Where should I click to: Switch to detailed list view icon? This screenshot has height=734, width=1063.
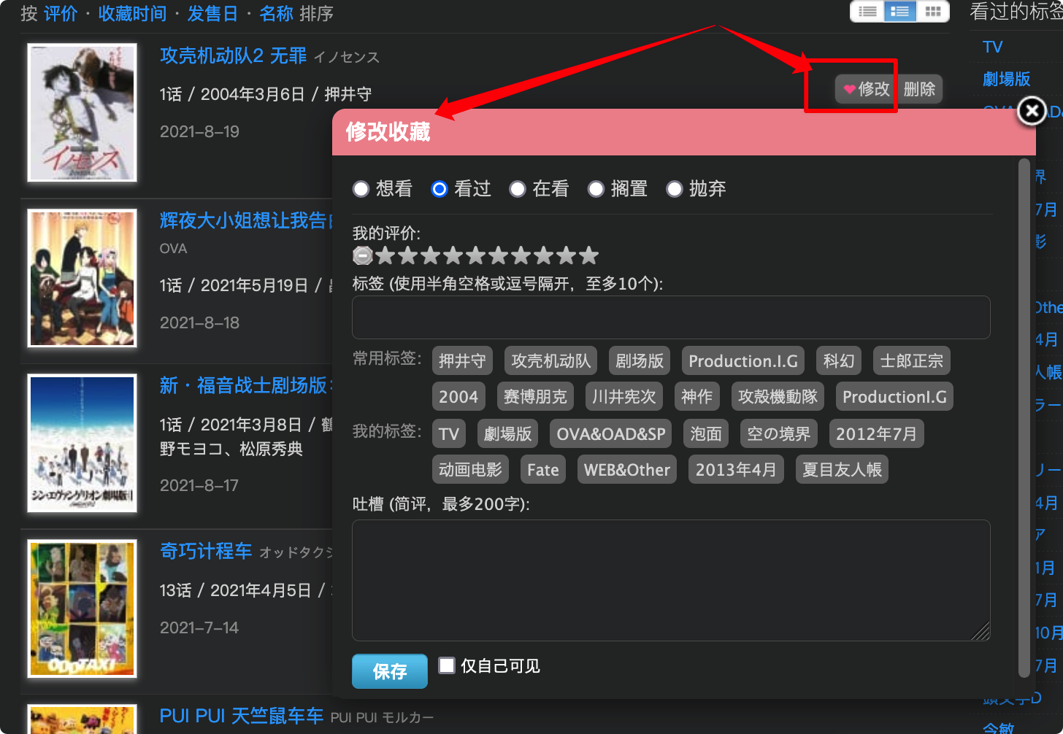(x=900, y=11)
